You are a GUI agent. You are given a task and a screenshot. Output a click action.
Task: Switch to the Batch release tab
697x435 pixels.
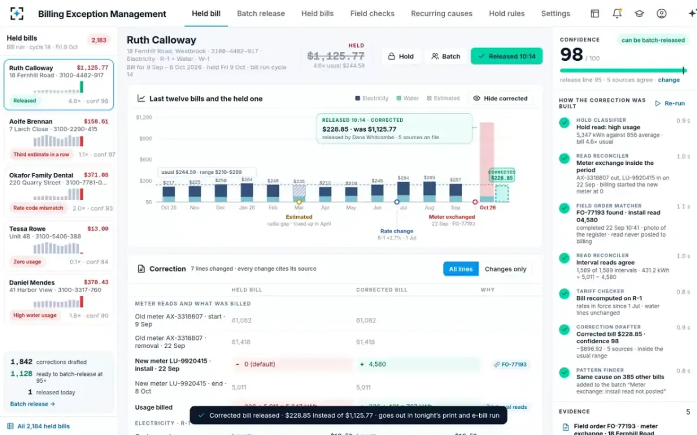tap(261, 13)
